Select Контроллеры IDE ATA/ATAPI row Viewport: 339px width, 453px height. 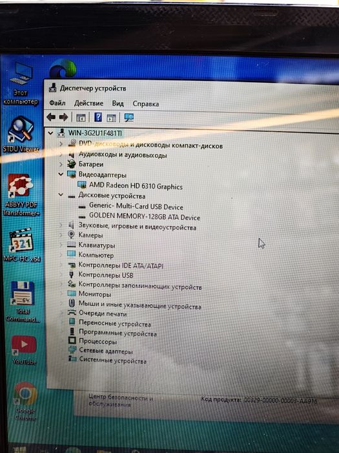click(x=121, y=265)
